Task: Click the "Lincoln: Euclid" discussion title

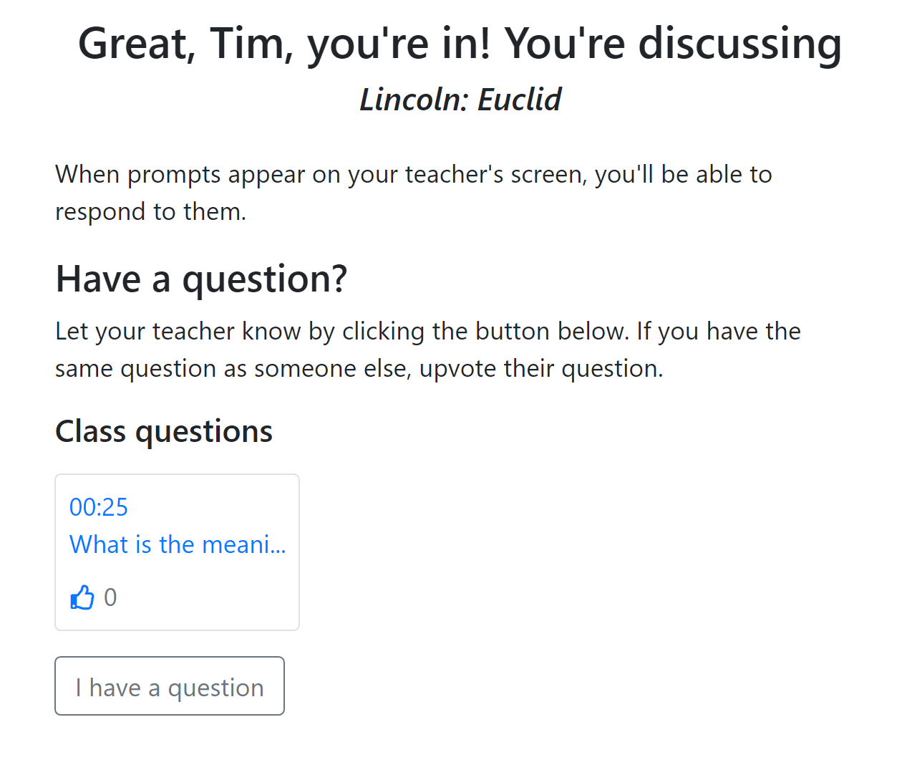Action: [460, 100]
